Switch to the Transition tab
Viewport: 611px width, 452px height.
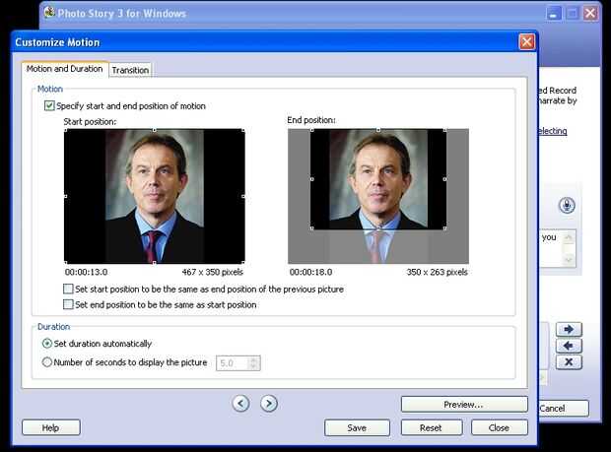pyautogui.click(x=130, y=70)
